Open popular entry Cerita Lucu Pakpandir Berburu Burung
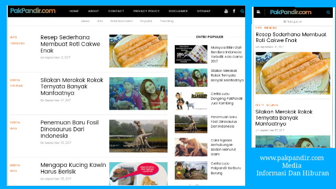336x189 pixels. pyautogui.click(x=226, y=168)
